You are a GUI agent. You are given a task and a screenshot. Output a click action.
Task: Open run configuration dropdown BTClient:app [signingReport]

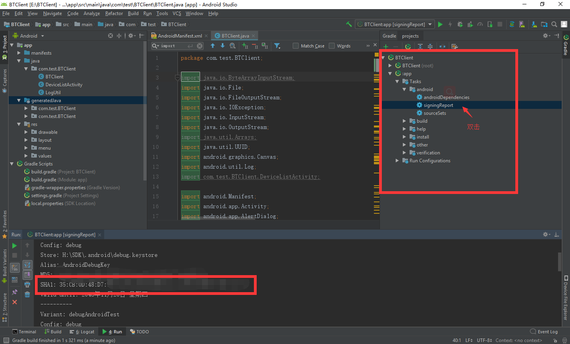pos(395,24)
